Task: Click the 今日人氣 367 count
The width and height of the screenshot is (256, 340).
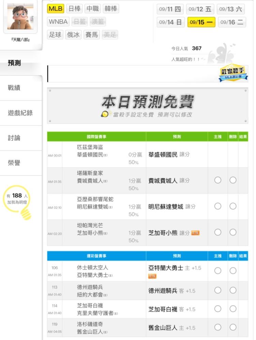Action: (x=186, y=48)
